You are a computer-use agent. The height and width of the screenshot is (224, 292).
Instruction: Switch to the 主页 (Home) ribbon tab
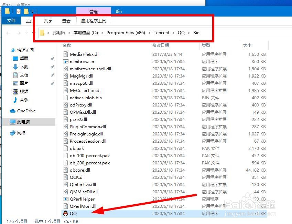30,21
